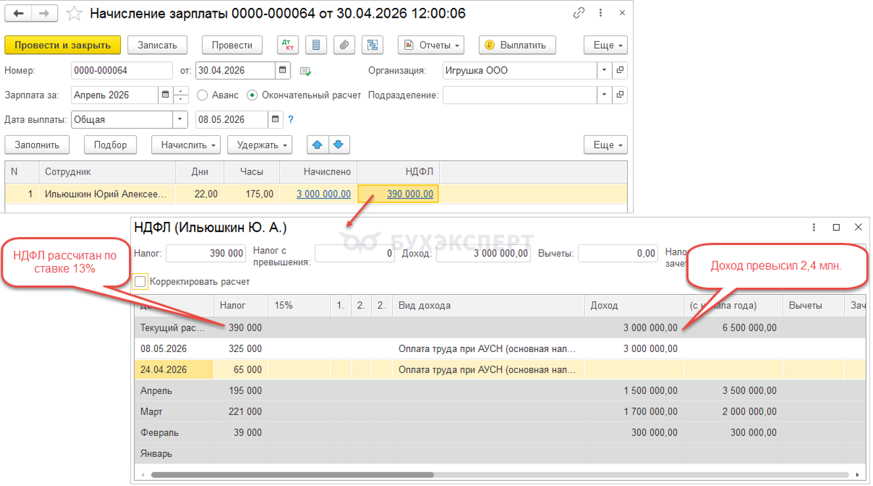This screenshot has width=873, height=486.
Task: Select employee row Ильюшкин Юрий Алексее…
Action: (x=316, y=194)
